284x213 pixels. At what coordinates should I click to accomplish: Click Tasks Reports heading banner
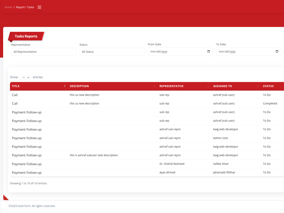(x=26, y=36)
